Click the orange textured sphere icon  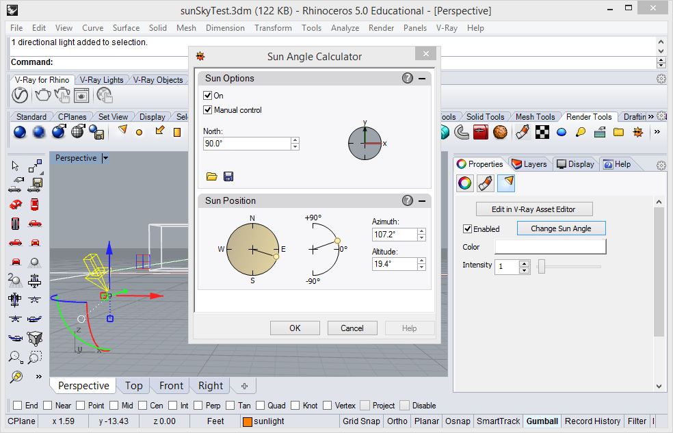tap(501, 132)
